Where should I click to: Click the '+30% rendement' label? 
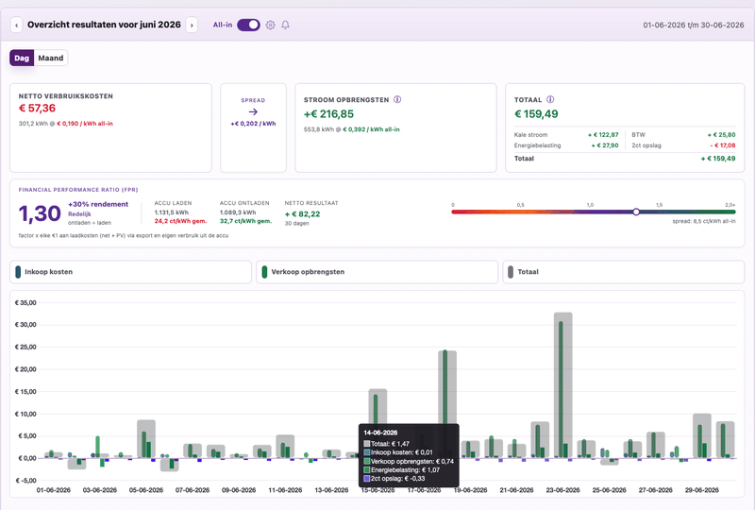click(x=98, y=204)
